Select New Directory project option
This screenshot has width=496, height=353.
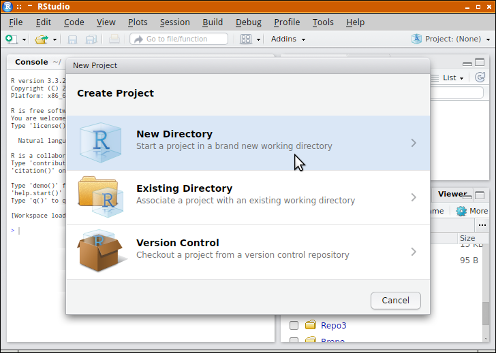[248, 143]
